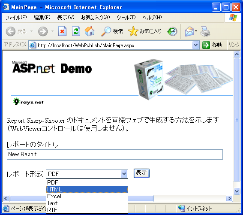Click the Windows flag logo

click(x=233, y=18)
